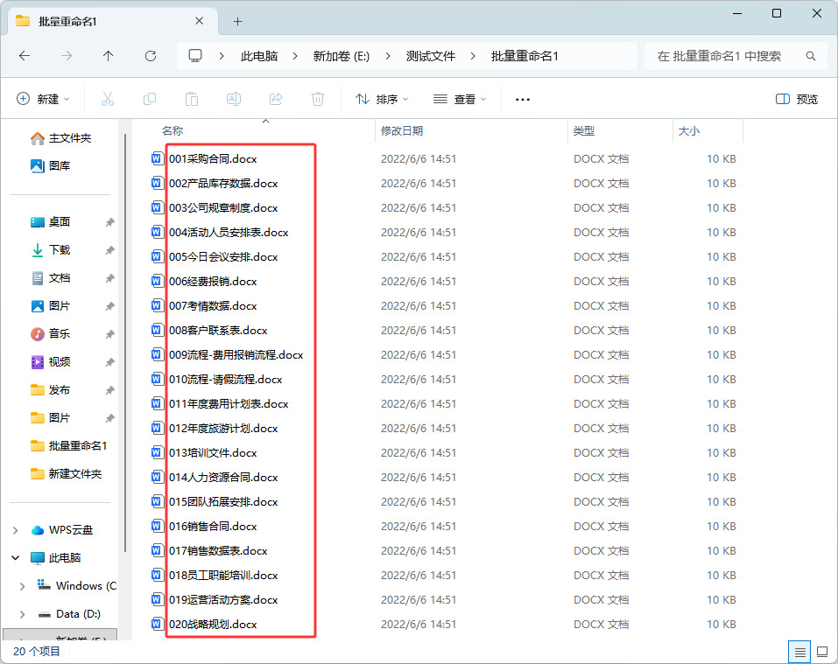
Task: Select the 批量重命名1 window tab
Action: tap(113, 21)
